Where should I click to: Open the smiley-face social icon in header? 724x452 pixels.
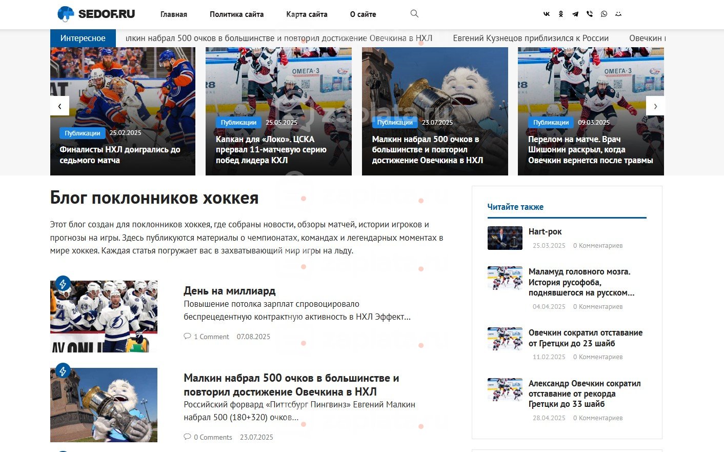(618, 14)
